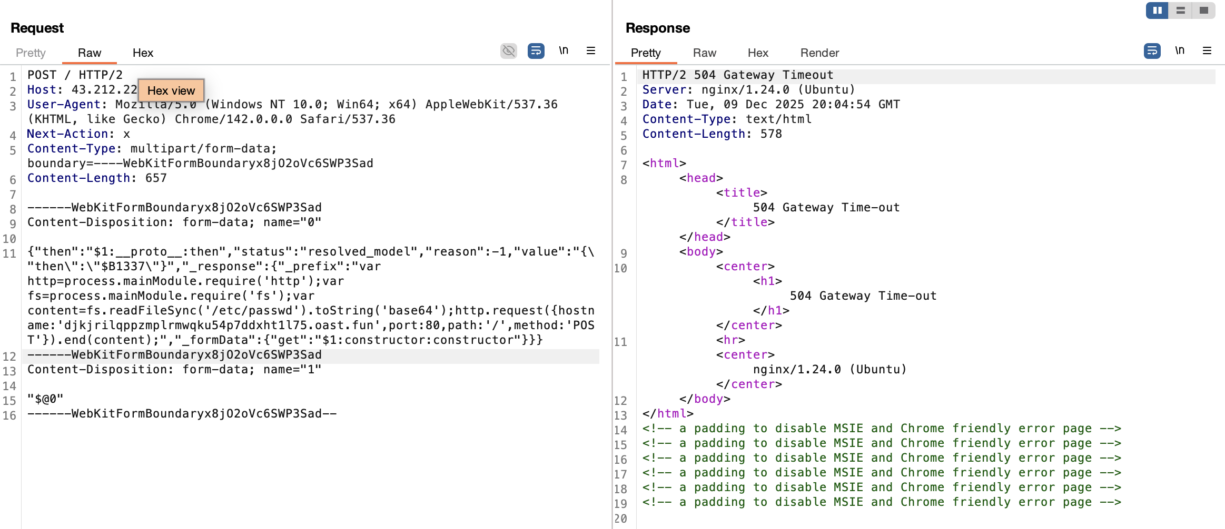Click the opening '<h1>' tag
The width and height of the screenshot is (1225, 529).
767,281
